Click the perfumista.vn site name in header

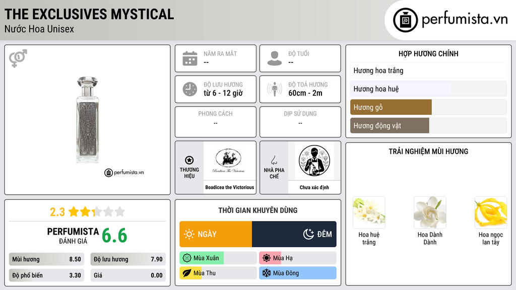coord(465,19)
